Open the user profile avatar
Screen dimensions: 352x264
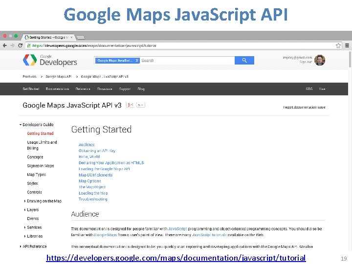pos(320,60)
